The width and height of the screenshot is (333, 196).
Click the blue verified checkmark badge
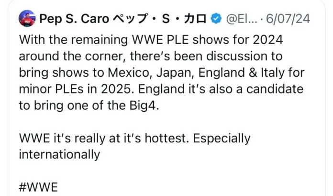point(216,19)
